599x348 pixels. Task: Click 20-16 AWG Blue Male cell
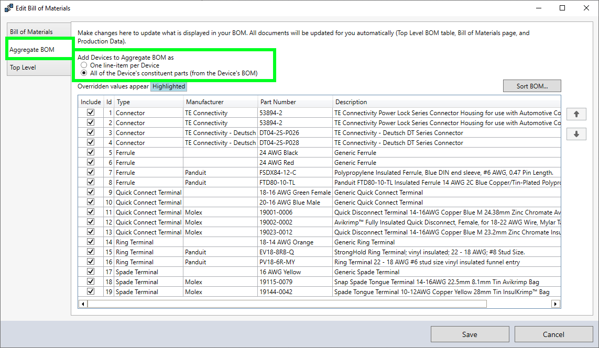(295, 202)
